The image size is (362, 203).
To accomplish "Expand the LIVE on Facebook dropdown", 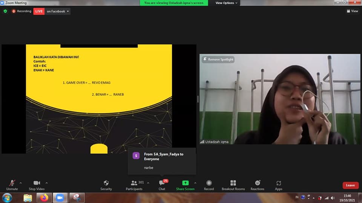I will point(68,11).
